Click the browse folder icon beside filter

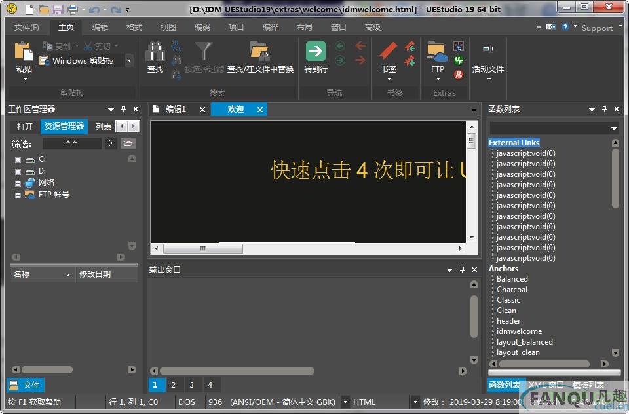tap(128, 143)
